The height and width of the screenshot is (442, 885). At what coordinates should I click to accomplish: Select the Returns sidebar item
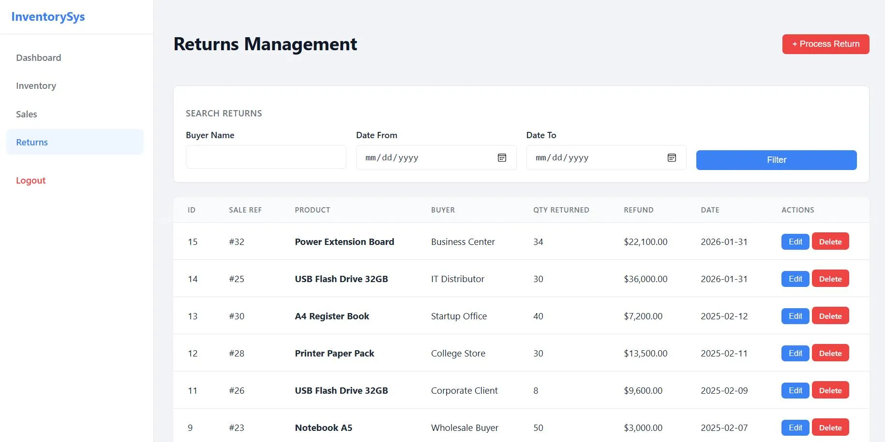pyautogui.click(x=32, y=143)
